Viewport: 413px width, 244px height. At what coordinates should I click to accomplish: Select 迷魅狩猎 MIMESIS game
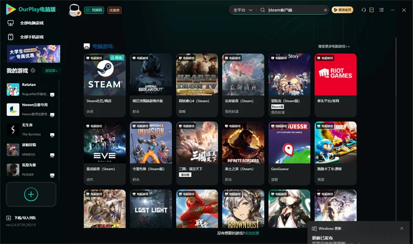[x=31, y=150]
